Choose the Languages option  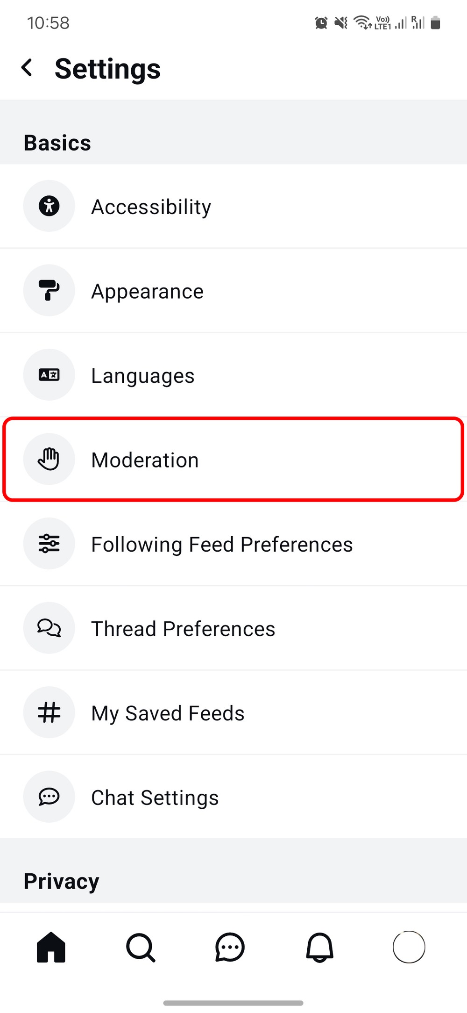click(142, 376)
